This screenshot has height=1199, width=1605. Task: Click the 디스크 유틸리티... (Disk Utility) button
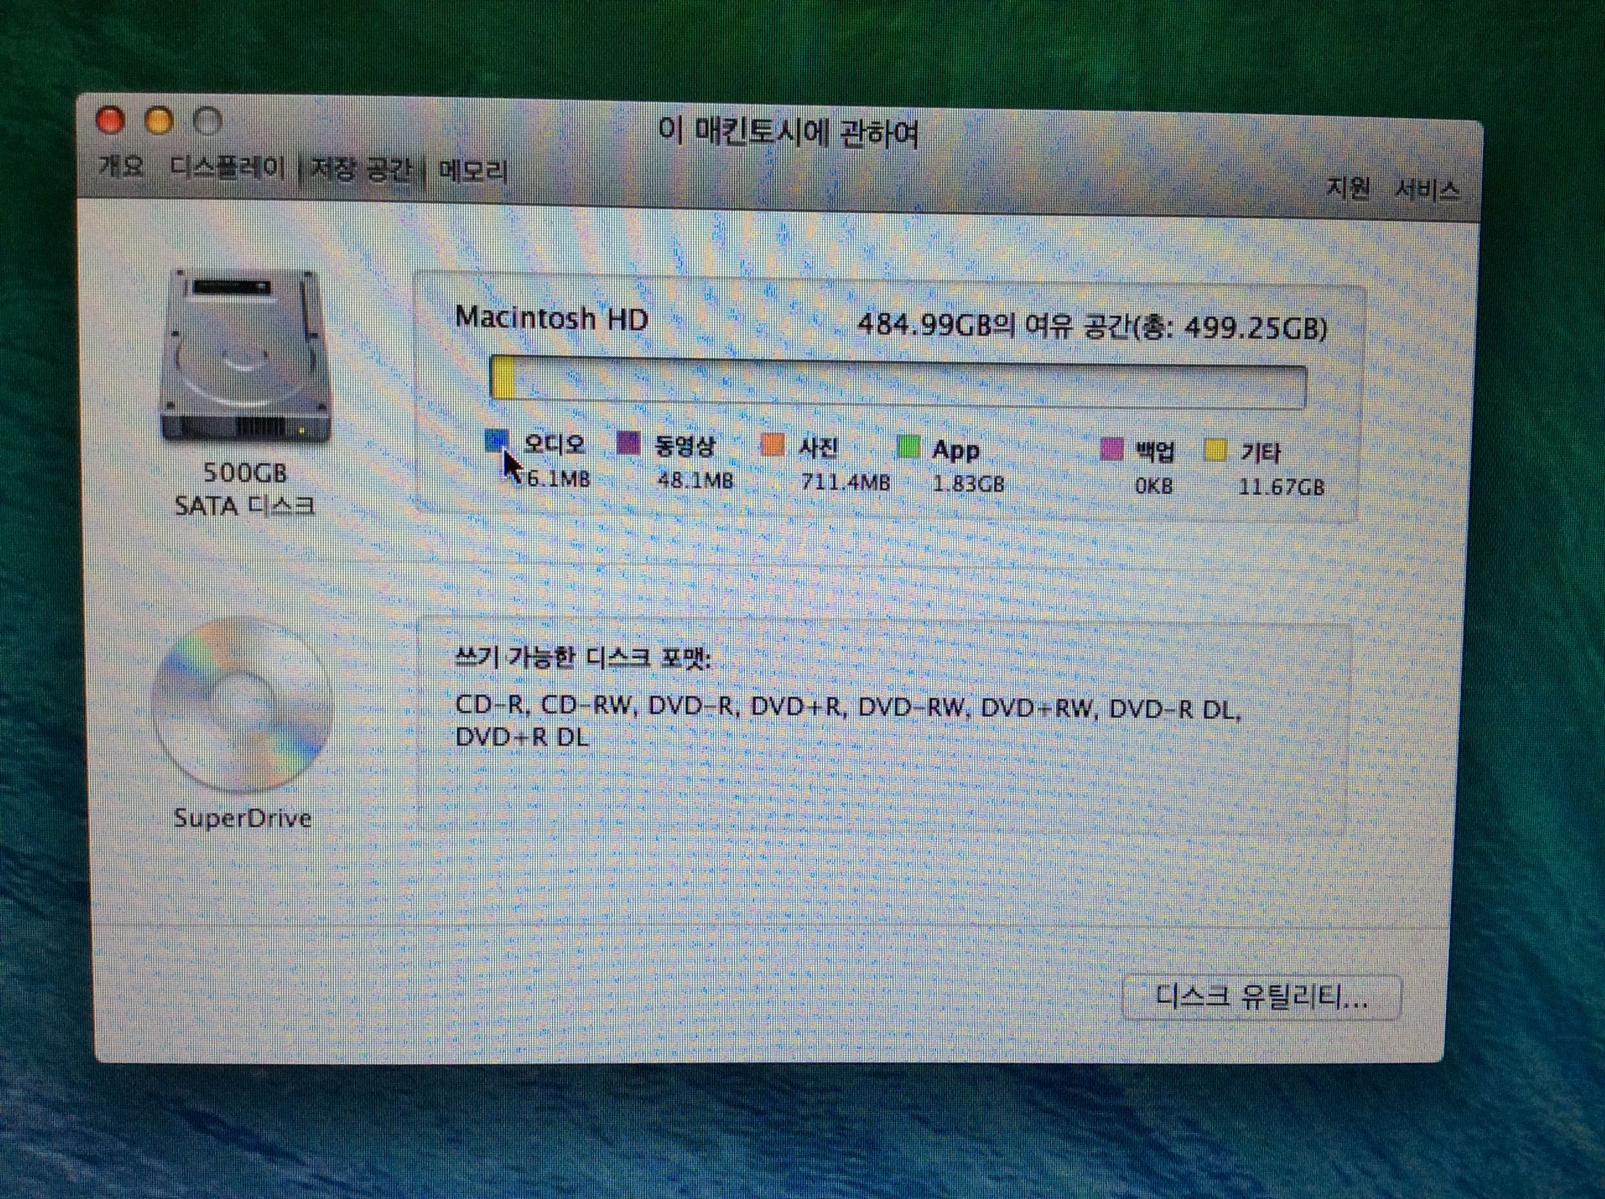point(1261,998)
